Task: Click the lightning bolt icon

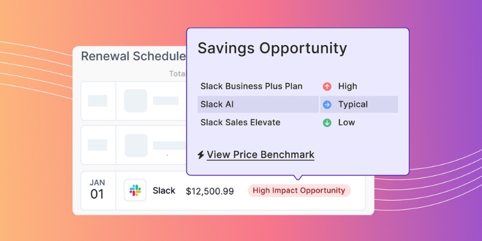Action: pyautogui.click(x=201, y=155)
